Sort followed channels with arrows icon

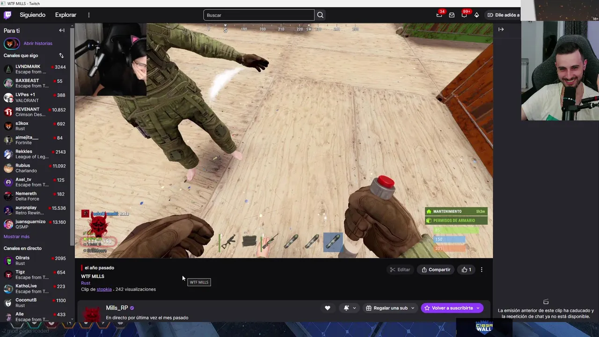61,55
